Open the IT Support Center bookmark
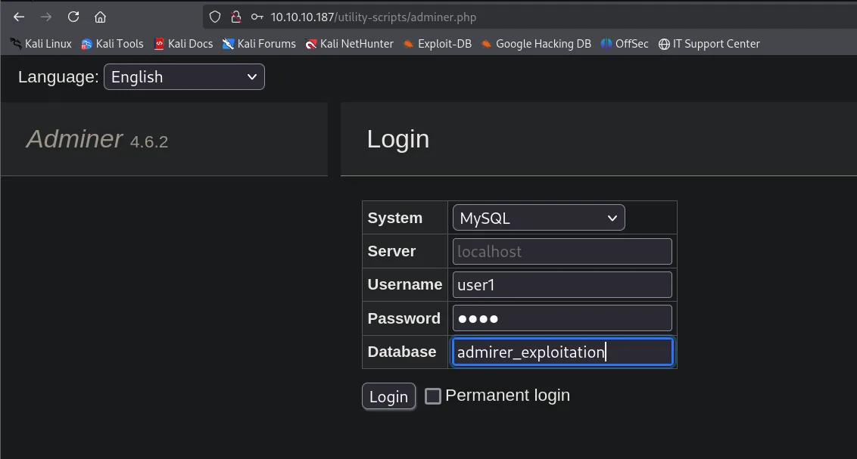 pyautogui.click(x=709, y=44)
